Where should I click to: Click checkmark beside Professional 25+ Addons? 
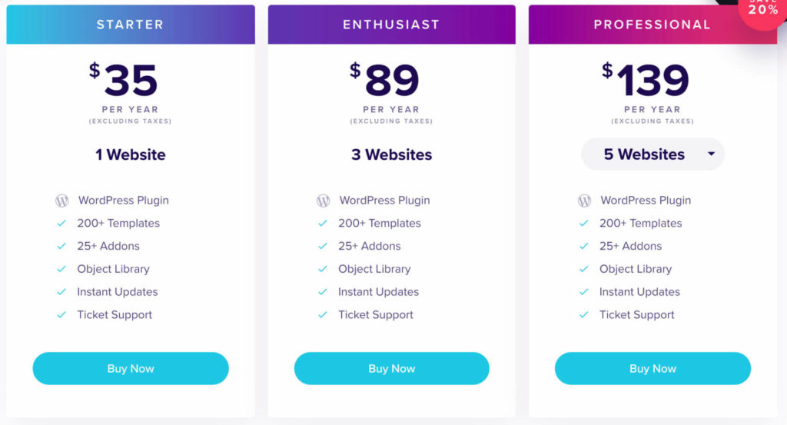584,247
